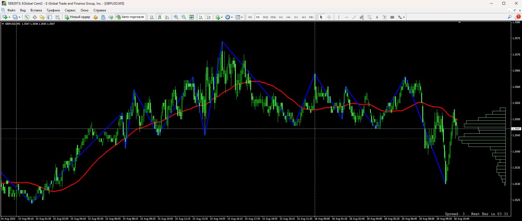Click the zoom out magnifier icon
522x221 pixels.
coord(184,17)
